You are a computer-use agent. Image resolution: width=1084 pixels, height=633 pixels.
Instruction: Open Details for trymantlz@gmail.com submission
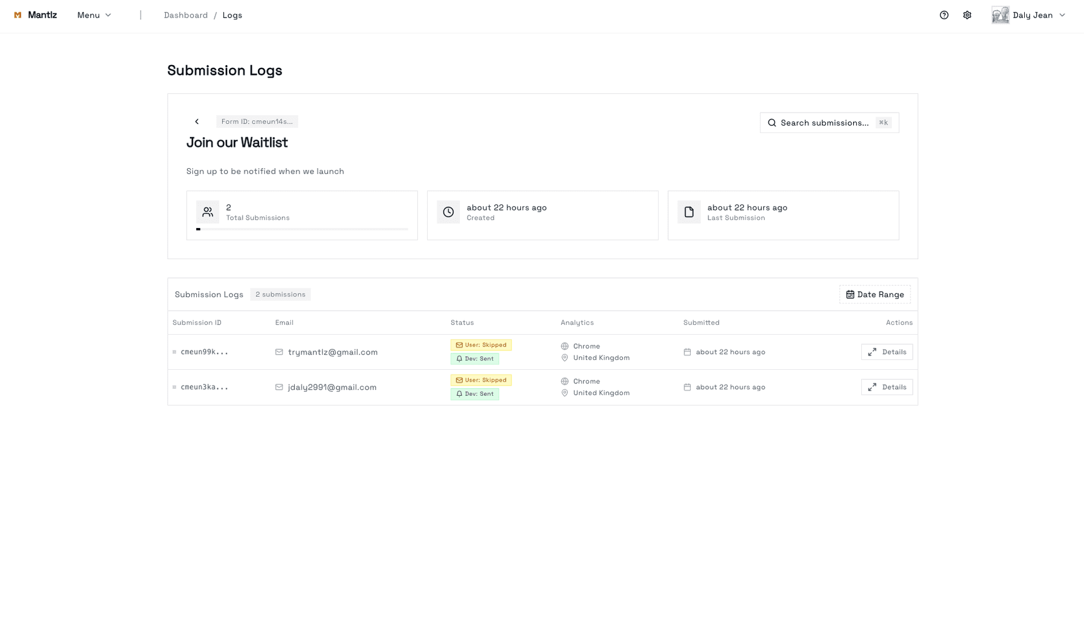tap(887, 352)
